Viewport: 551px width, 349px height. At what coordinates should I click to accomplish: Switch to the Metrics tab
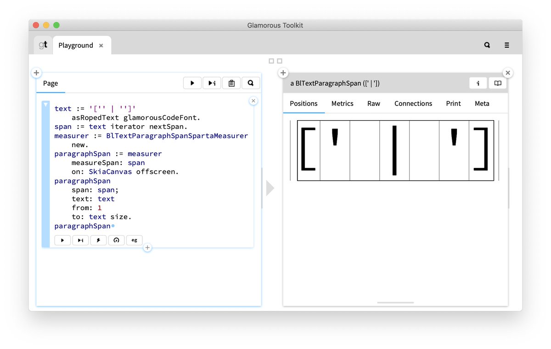(x=343, y=104)
